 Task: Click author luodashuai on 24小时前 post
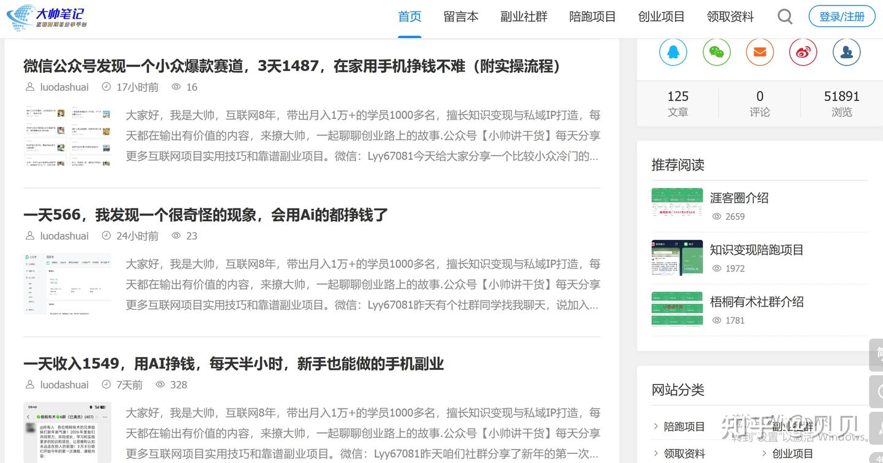(x=64, y=236)
